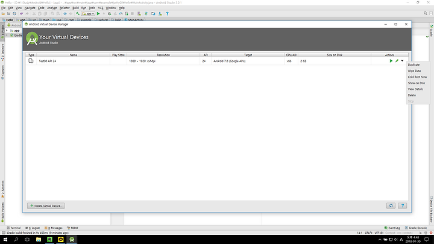Open the Android project view dropdown
Image resolution: width=434 pixels, height=244 pixels.
(x=14, y=25)
